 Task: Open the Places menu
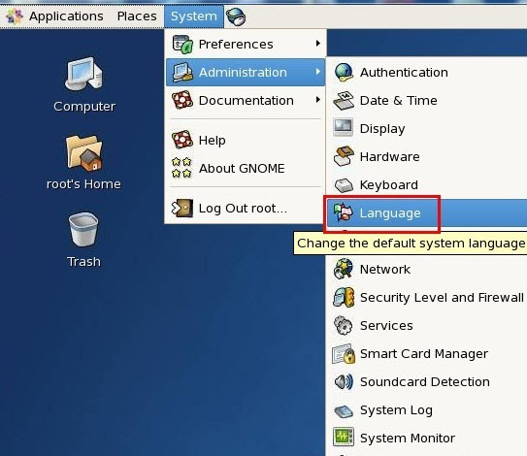tap(137, 16)
